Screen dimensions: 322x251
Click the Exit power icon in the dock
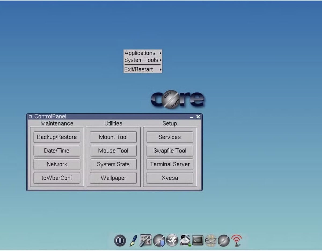(x=120, y=240)
